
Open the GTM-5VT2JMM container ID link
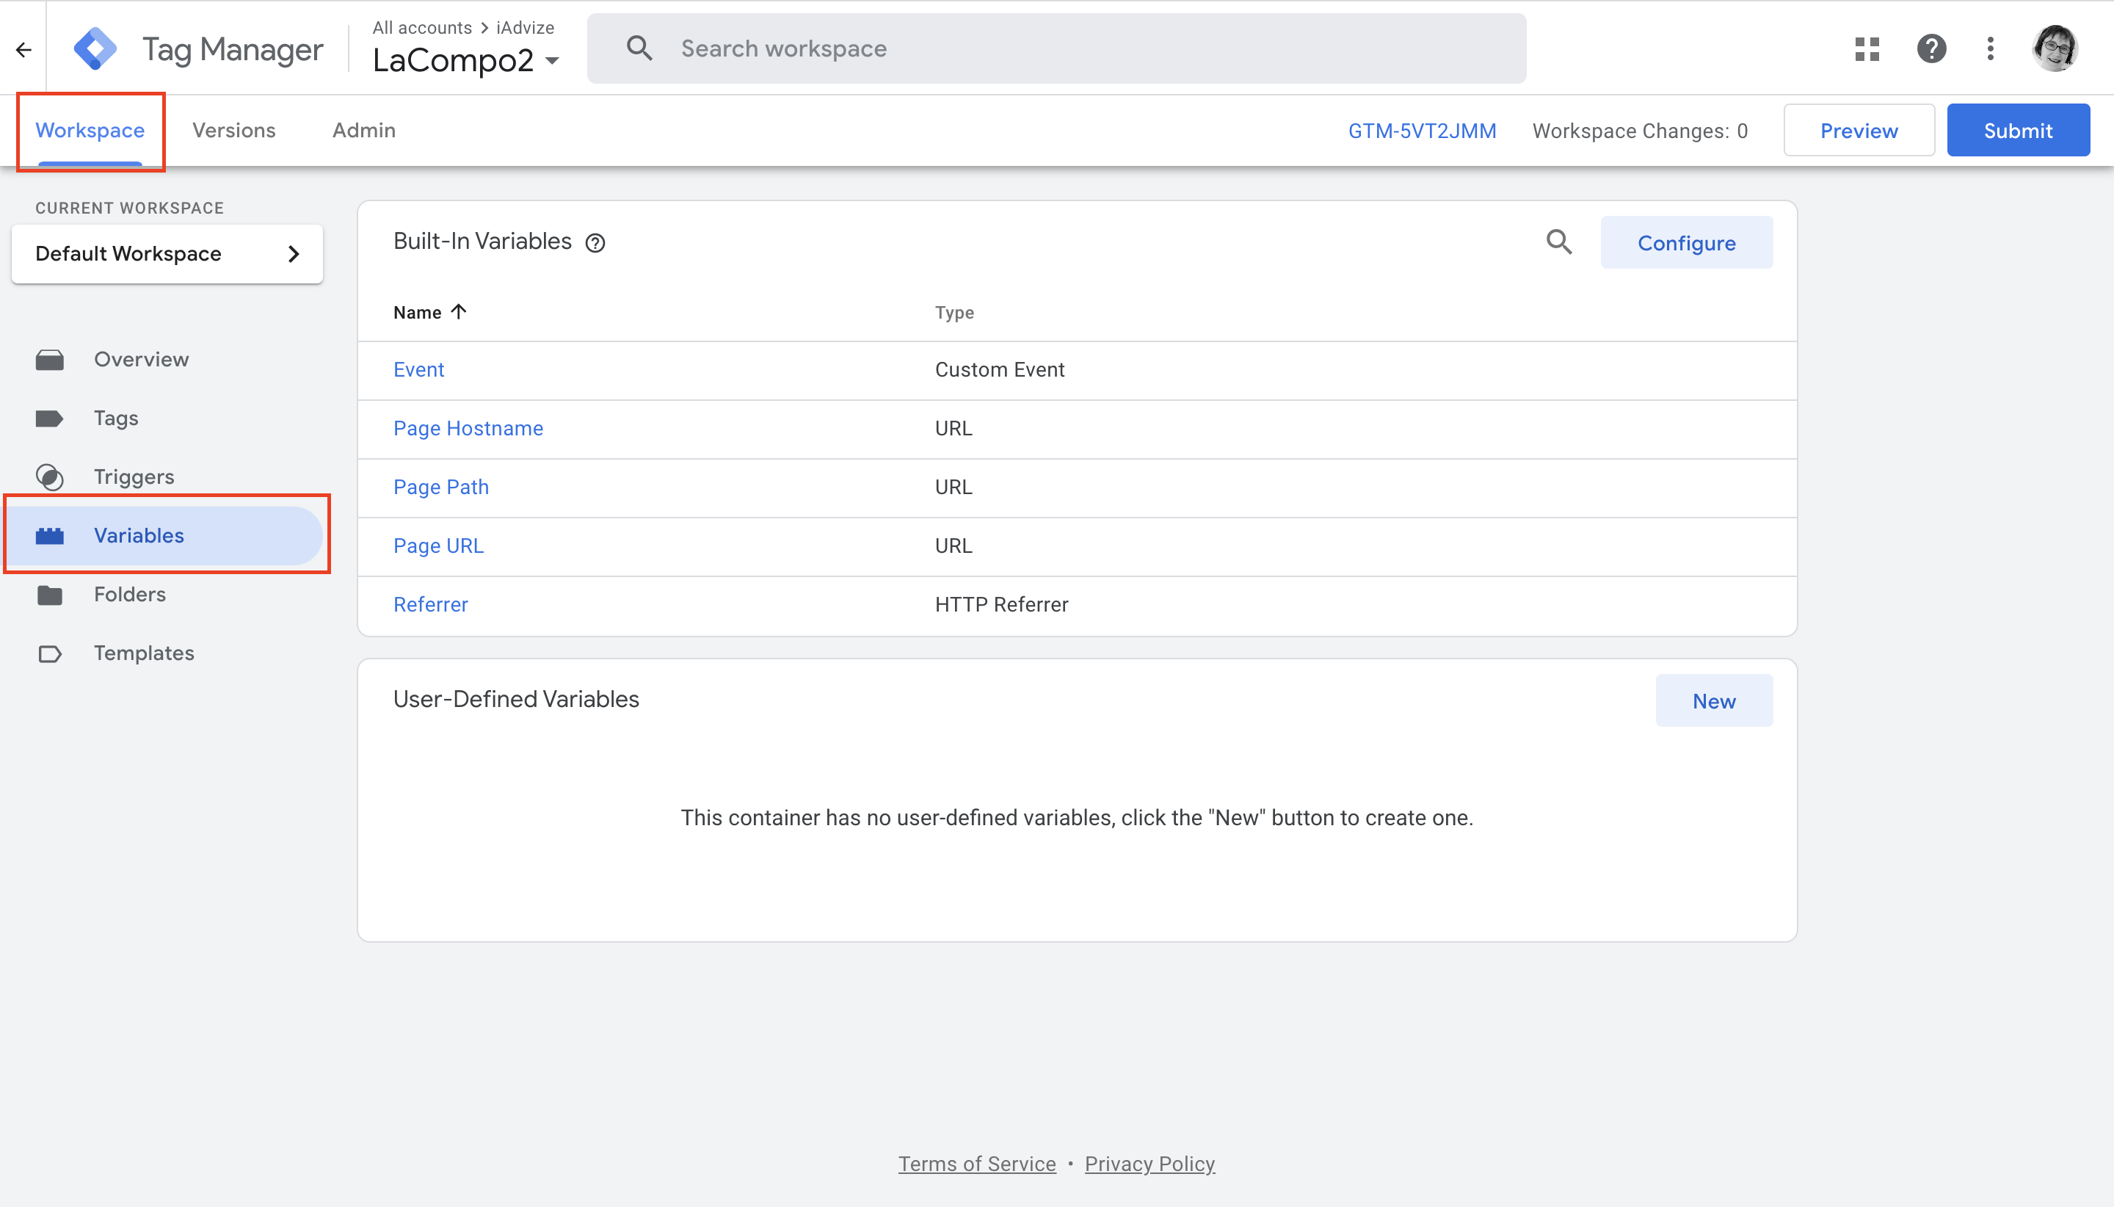[x=1422, y=131]
